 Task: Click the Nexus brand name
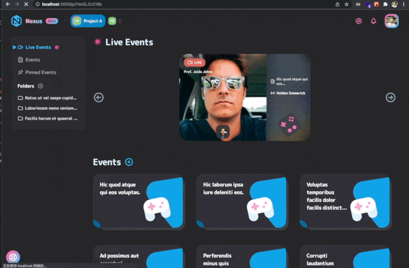point(34,21)
